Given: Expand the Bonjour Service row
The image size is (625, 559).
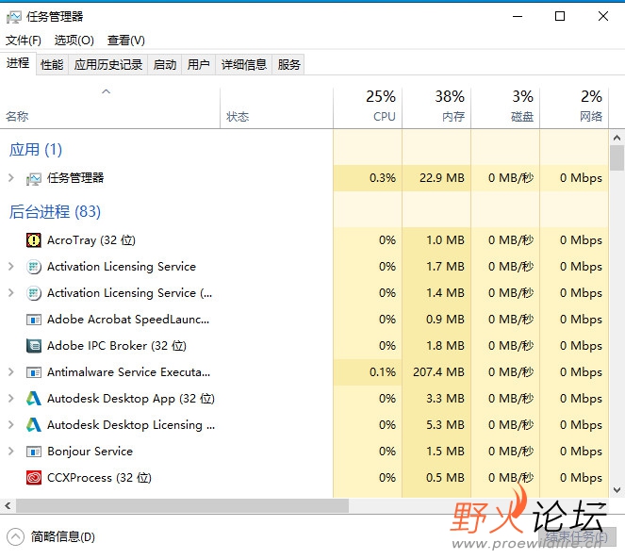Looking at the screenshot, I should (11, 451).
